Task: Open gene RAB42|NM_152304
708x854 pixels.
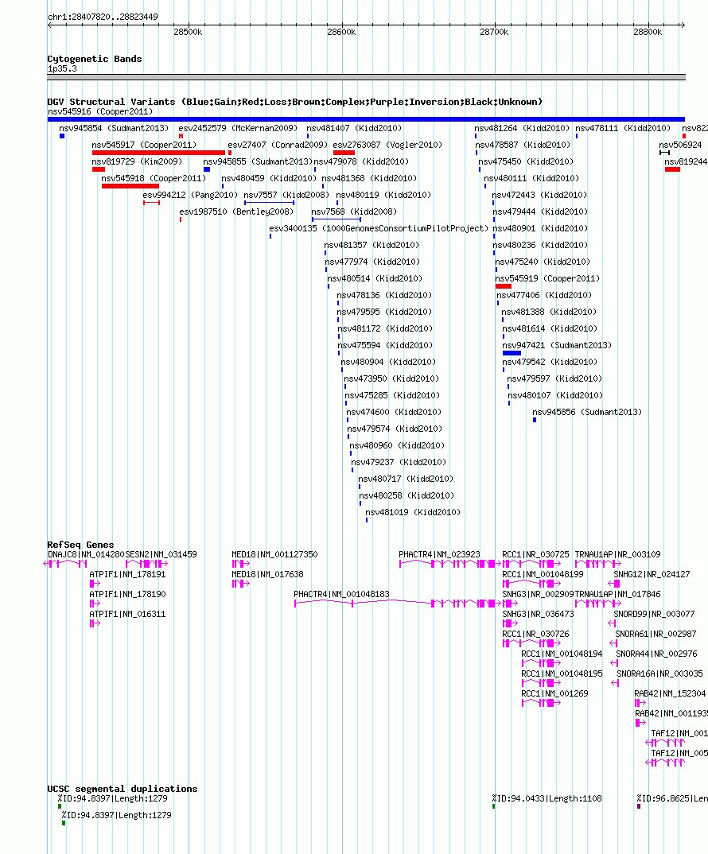Action: tap(670, 694)
